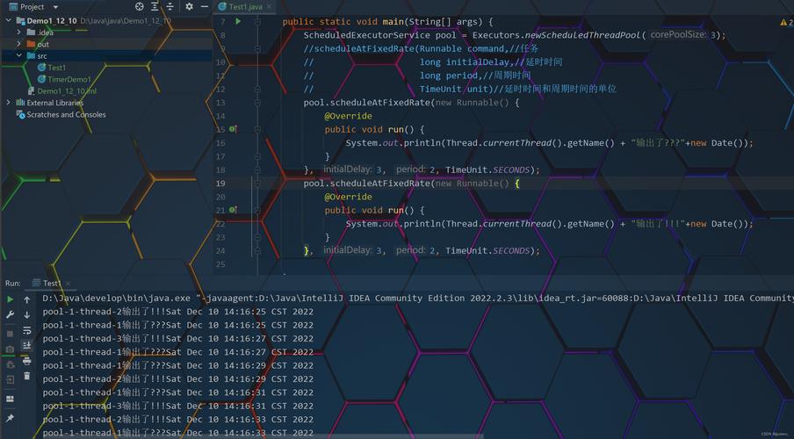This screenshot has width=794, height=439.
Task: Open TimerDemo1 class in project tree
Action: click(69, 79)
